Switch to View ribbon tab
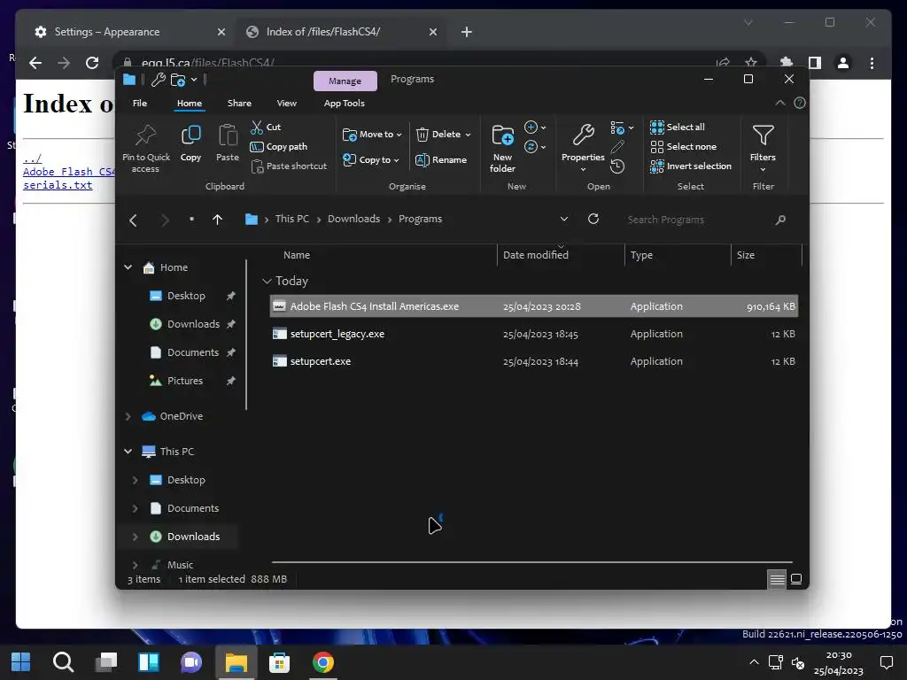The height and width of the screenshot is (680, 907). coord(286,104)
